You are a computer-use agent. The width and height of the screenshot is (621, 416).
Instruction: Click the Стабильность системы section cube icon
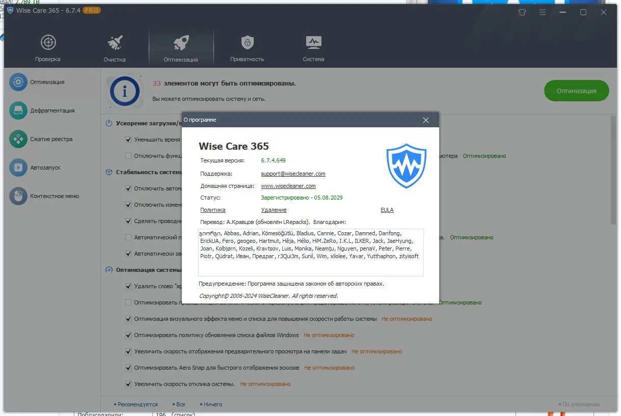109,172
